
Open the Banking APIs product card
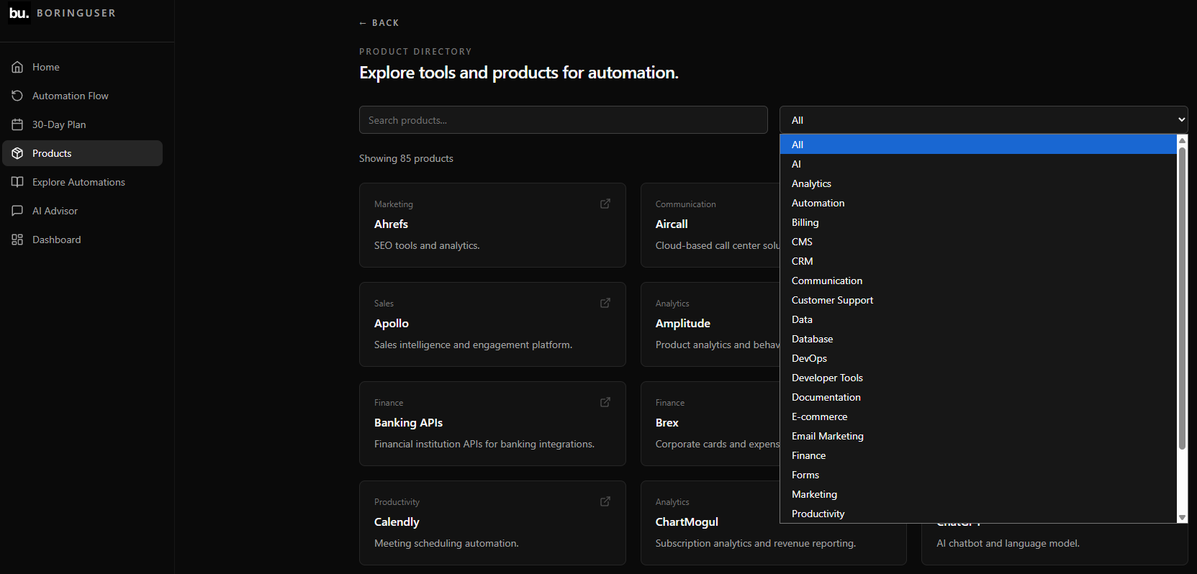492,424
